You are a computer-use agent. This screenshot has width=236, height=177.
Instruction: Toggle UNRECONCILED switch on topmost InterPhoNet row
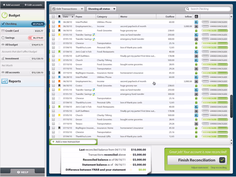point(215,22)
